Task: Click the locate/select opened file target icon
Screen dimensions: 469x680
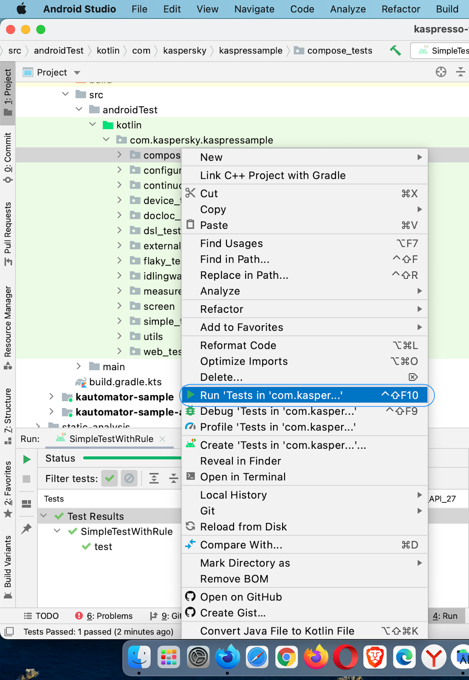Action: tap(441, 72)
